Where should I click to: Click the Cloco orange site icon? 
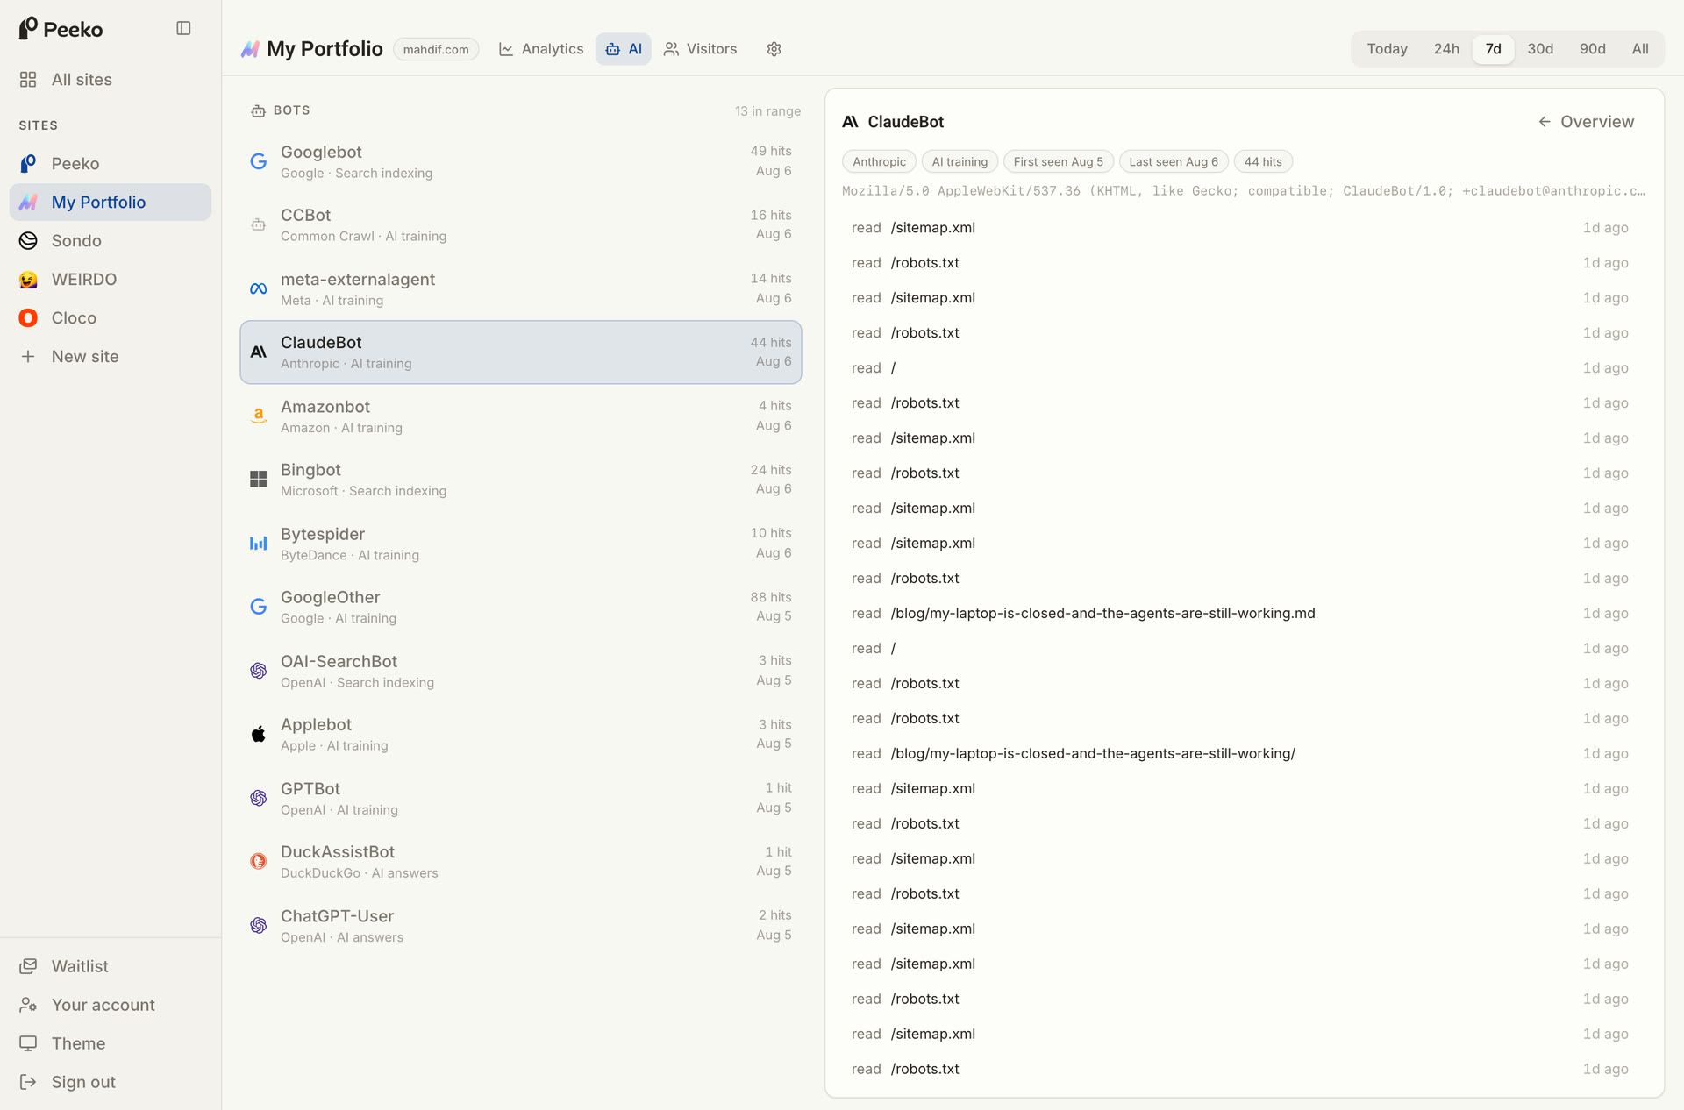click(x=28, y=317)
